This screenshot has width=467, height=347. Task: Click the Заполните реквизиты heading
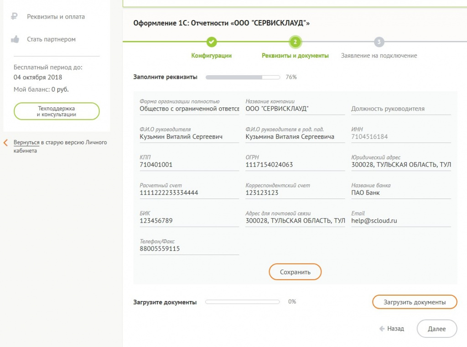(165, 77)
